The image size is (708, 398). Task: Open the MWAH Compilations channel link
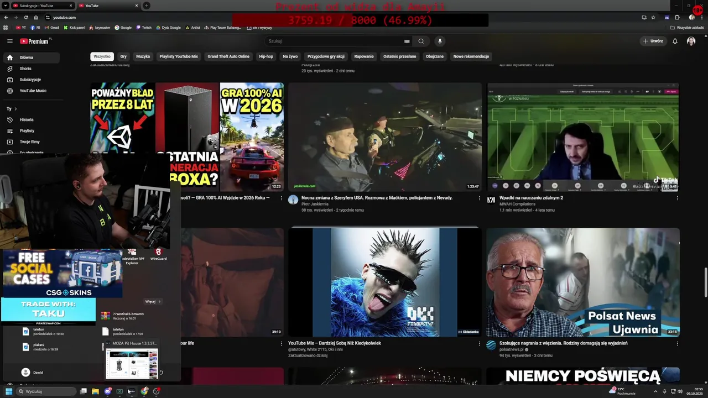(518, 204)
